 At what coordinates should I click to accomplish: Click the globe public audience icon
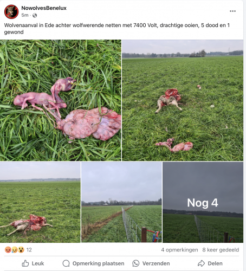pos(35,15)
